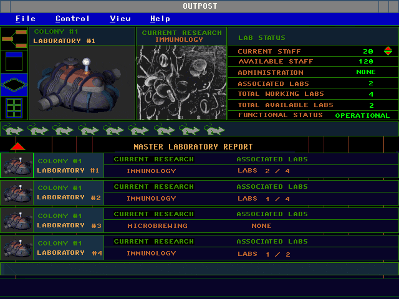Open the Help menu
This screenshot has height=299, width=399.
[160, 19]
